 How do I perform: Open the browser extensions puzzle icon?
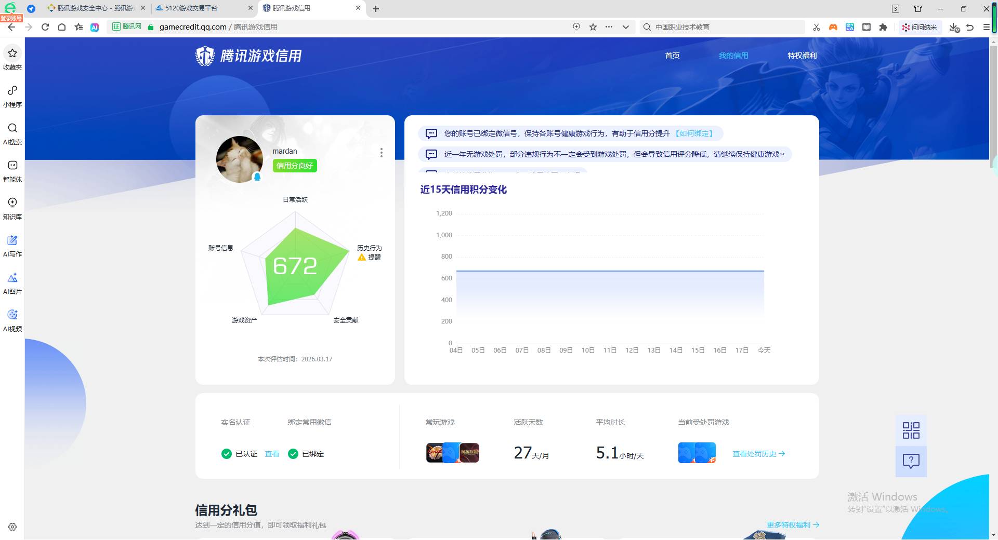(x=883, y=27)
